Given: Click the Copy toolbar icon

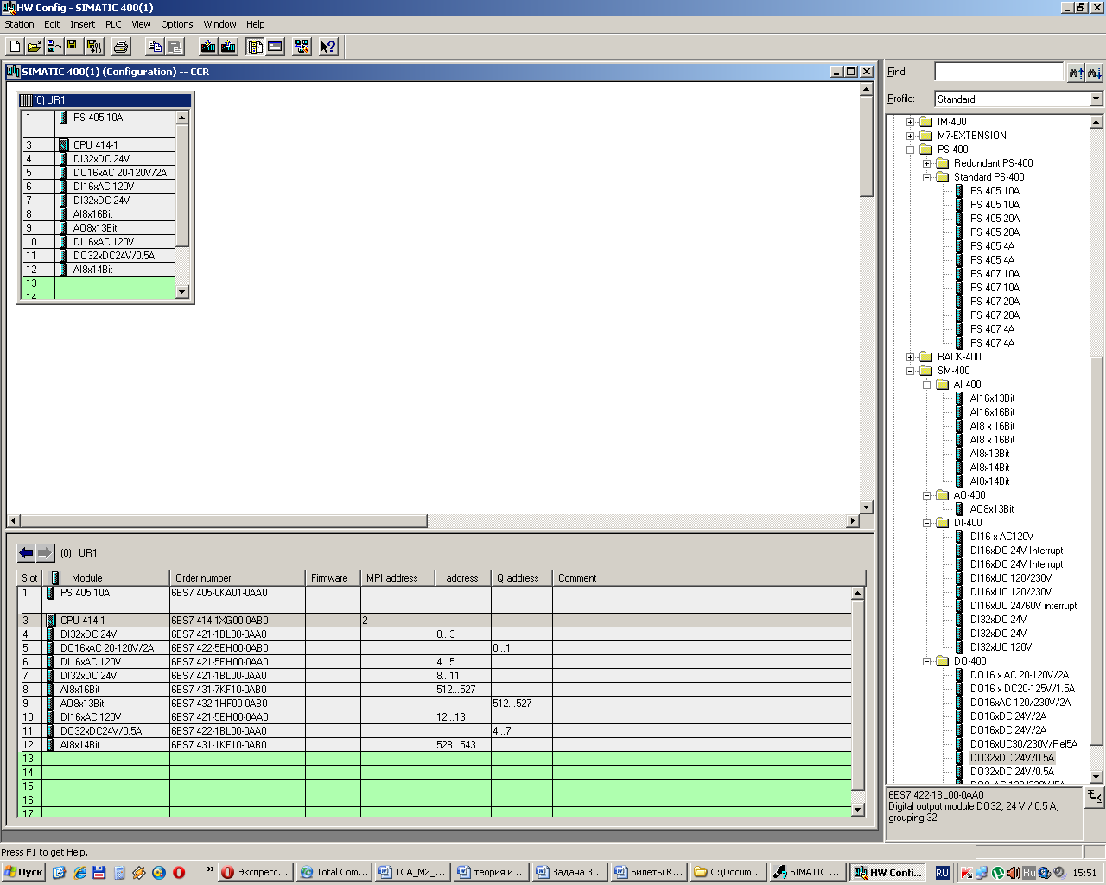Looking at the screenshot, I should (155, 47).
